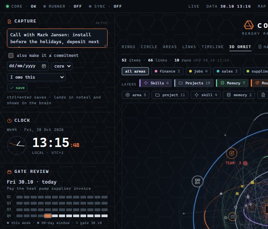This screenshot has width=268, height=229.
Task: Click the Capture document icon
Action: coord(10,21)
